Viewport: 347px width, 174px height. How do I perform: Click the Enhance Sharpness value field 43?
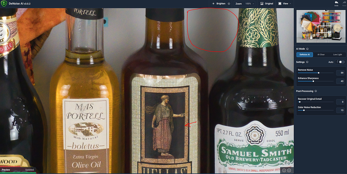[340, 81]
